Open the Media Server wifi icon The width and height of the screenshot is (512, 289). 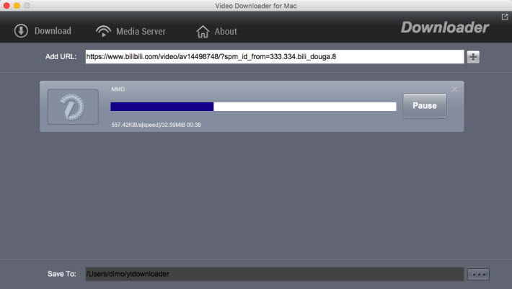click(x=105, y=31)
